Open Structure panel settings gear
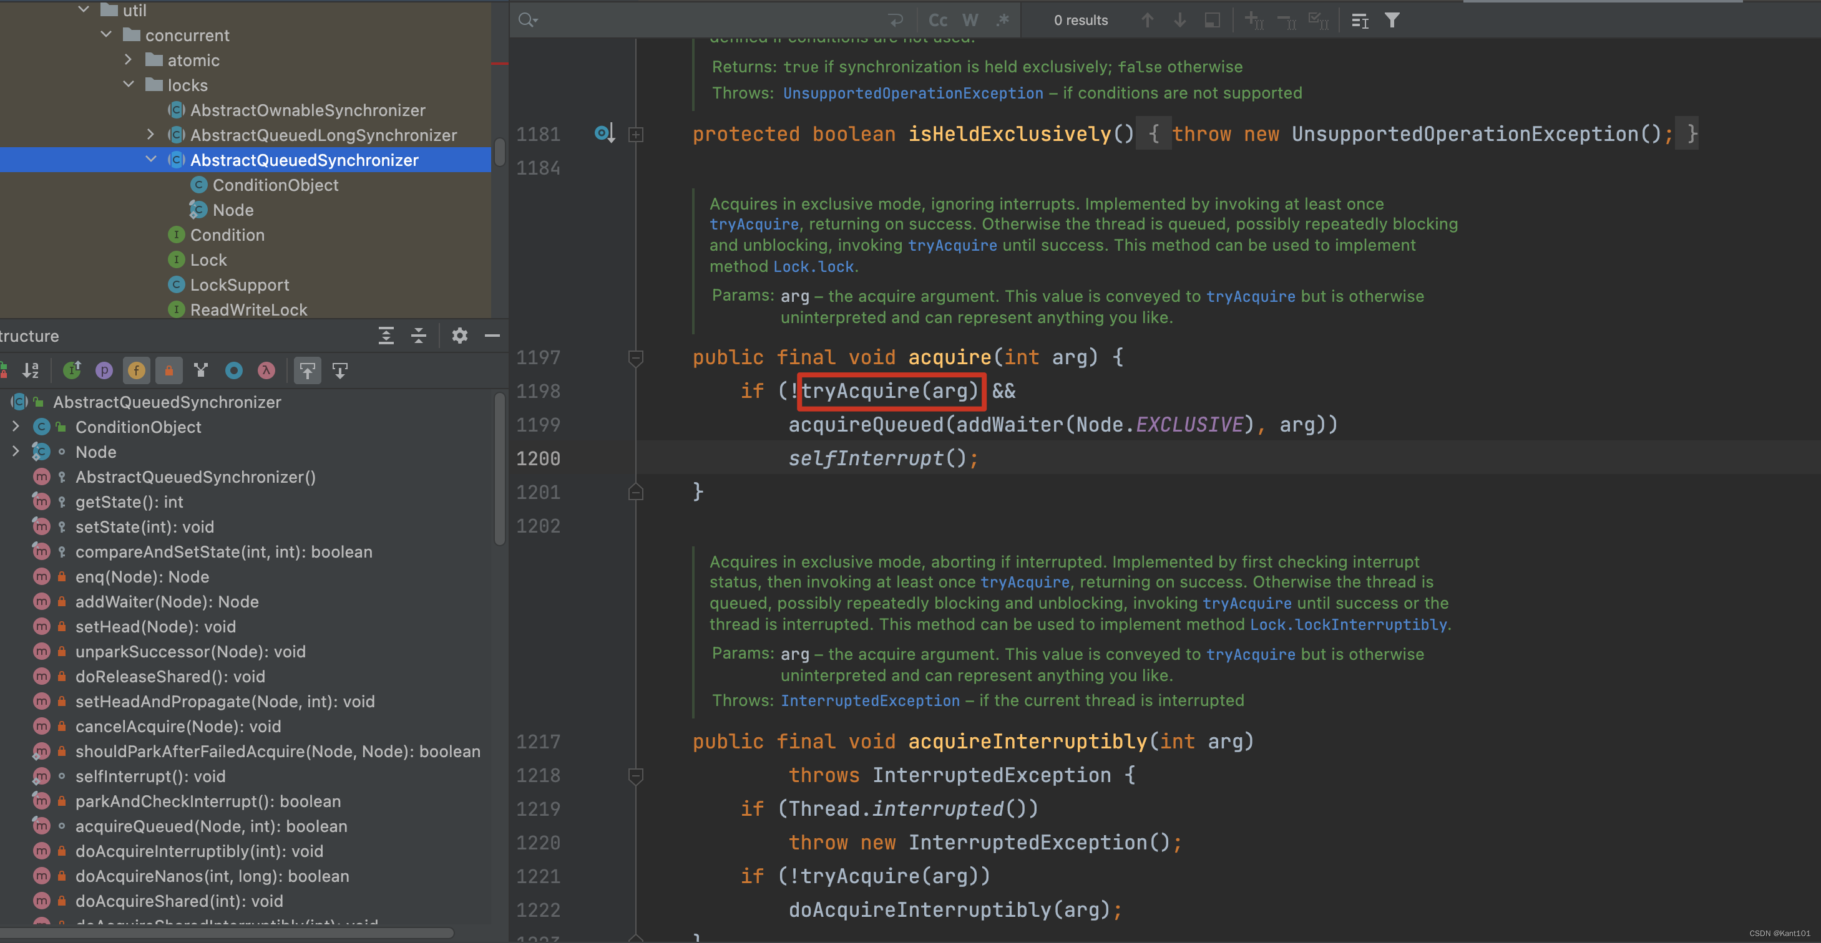The image size is (1821, 943). (459, 336)
